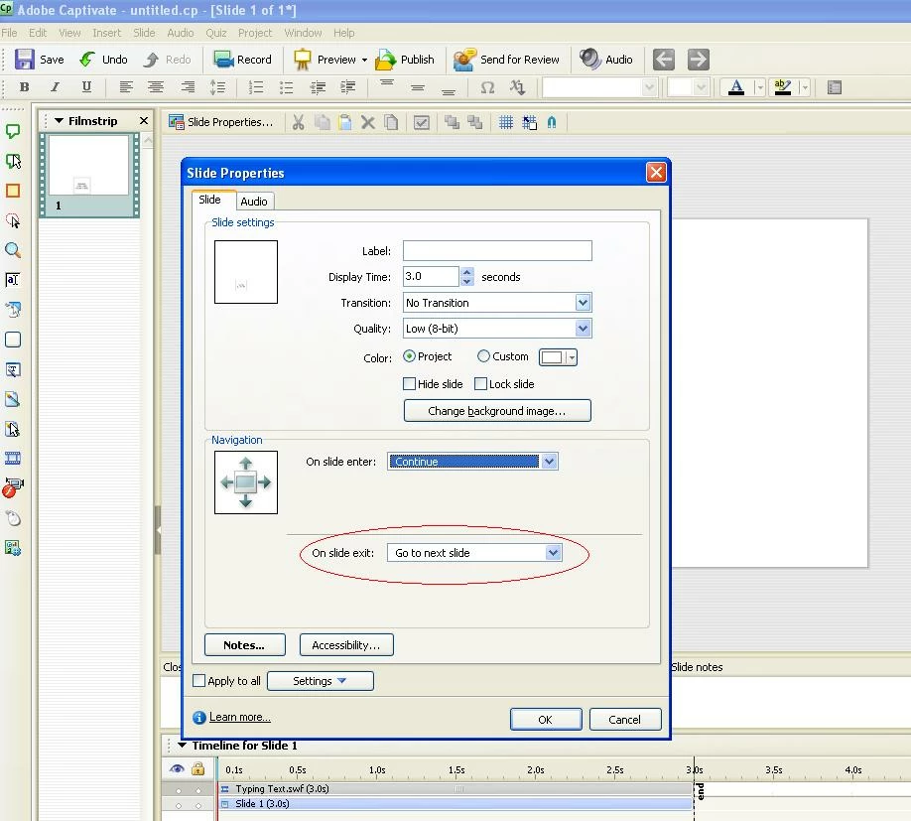The width and height of the screenshot is (911, 821).
Task: Open the Quiz menu
Action: (216, 33)
